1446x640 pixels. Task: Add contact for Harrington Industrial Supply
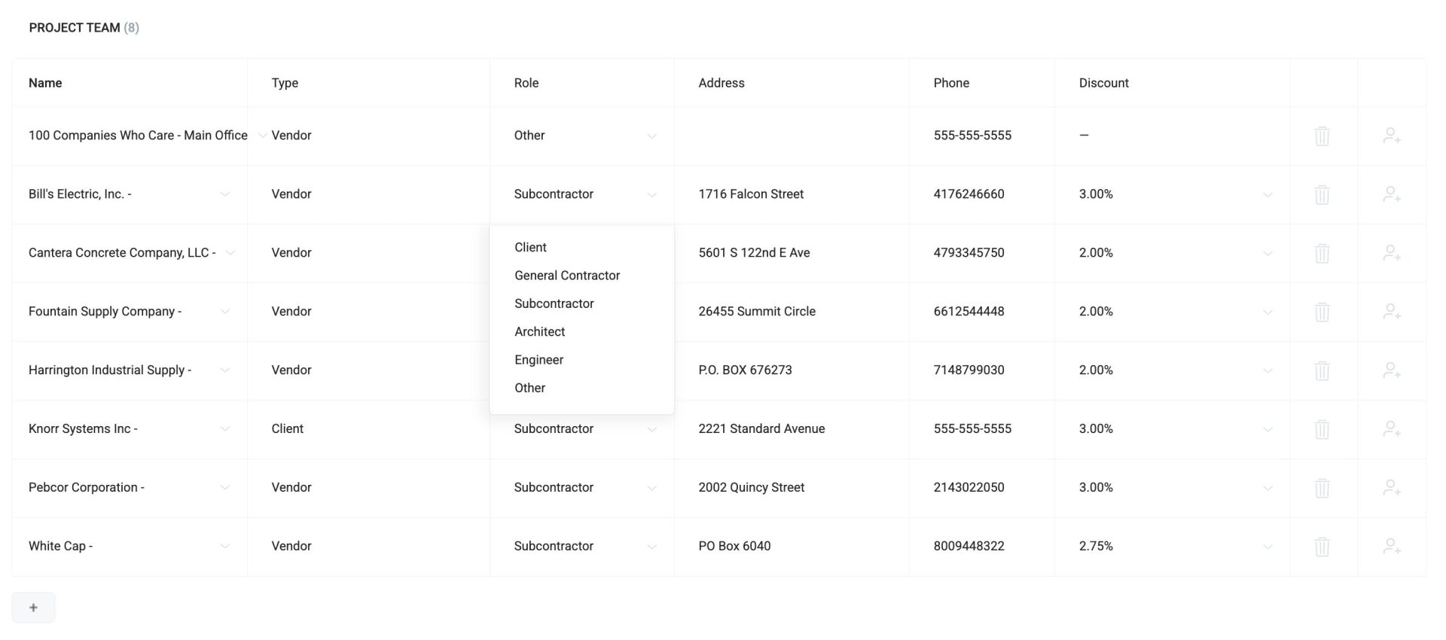(1392, 370)
